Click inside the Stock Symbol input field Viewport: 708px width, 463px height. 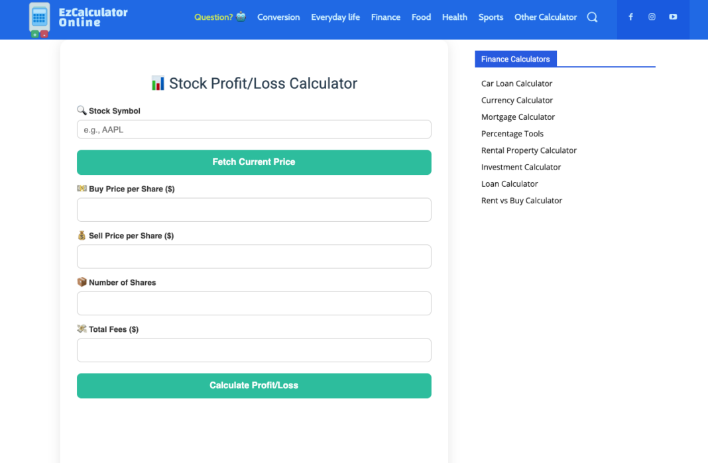[254, 129]
